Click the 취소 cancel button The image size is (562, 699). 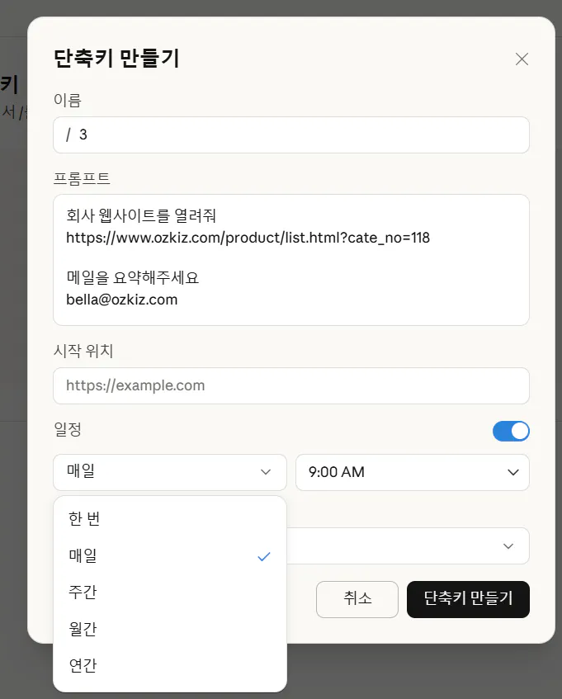click(357, 599)
